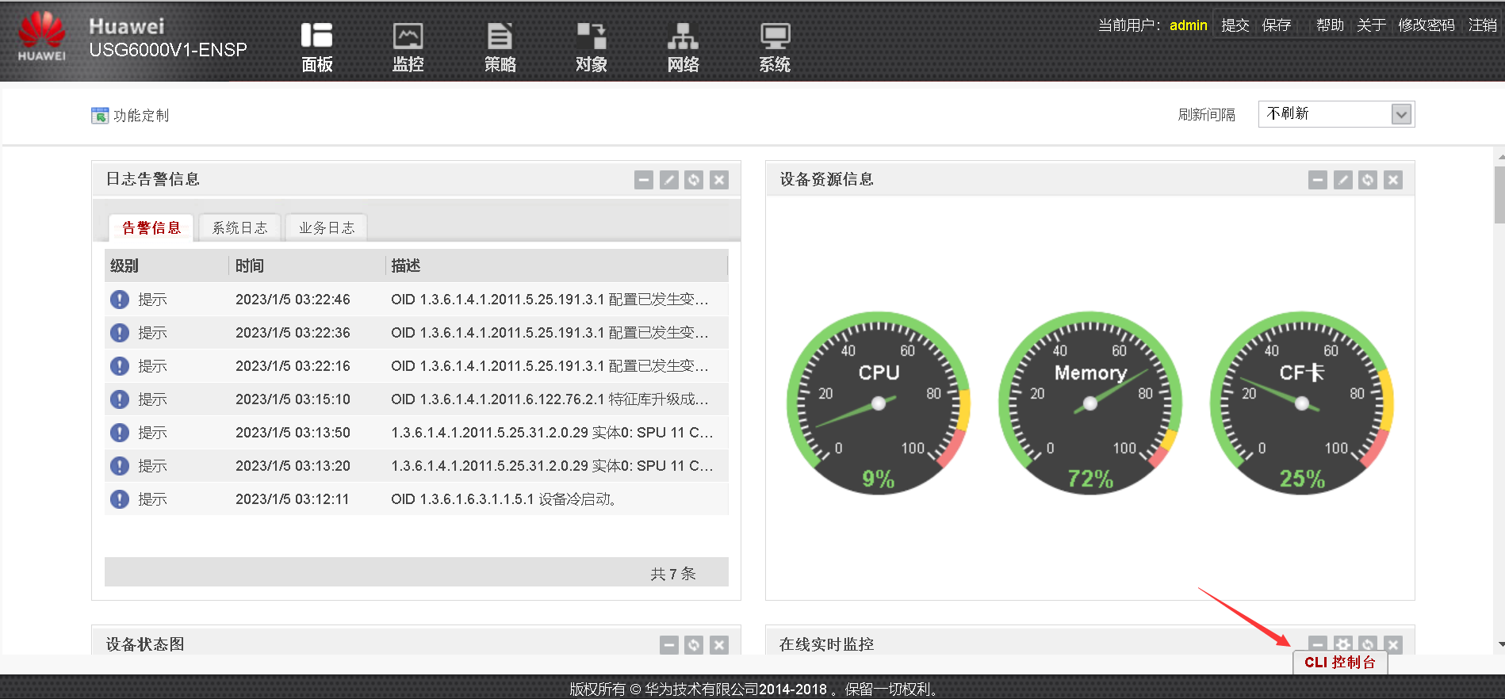Open 在线实时监控 panel gear settings
This screenshot has width=1505, height=699.
(x=1343, y=644)
